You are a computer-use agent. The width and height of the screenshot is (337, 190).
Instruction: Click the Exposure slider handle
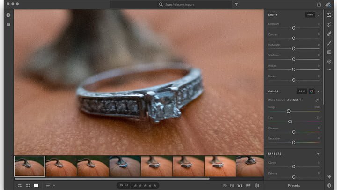(293, 28)
